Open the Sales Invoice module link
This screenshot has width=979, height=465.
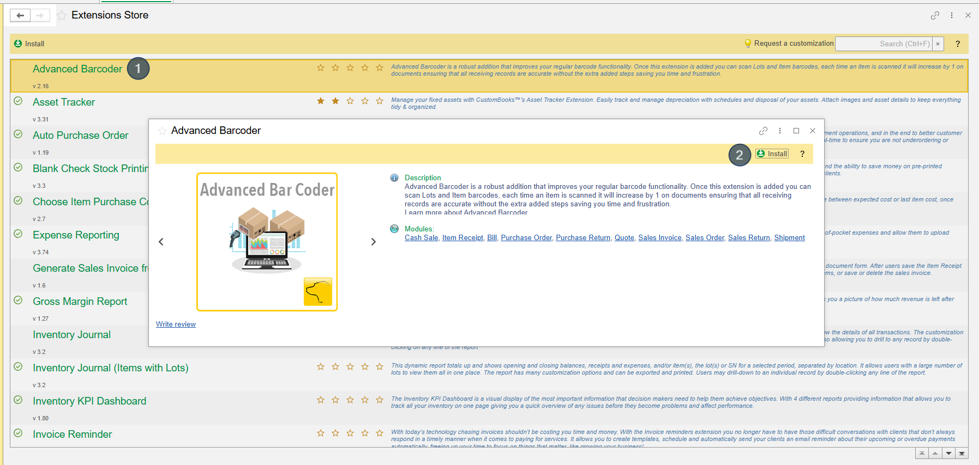coord(659,238)
